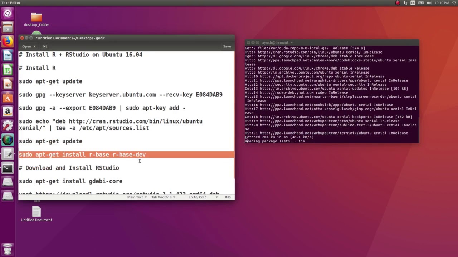
Task: Open desktop_folder on the desktop
Action: point(36,20)
